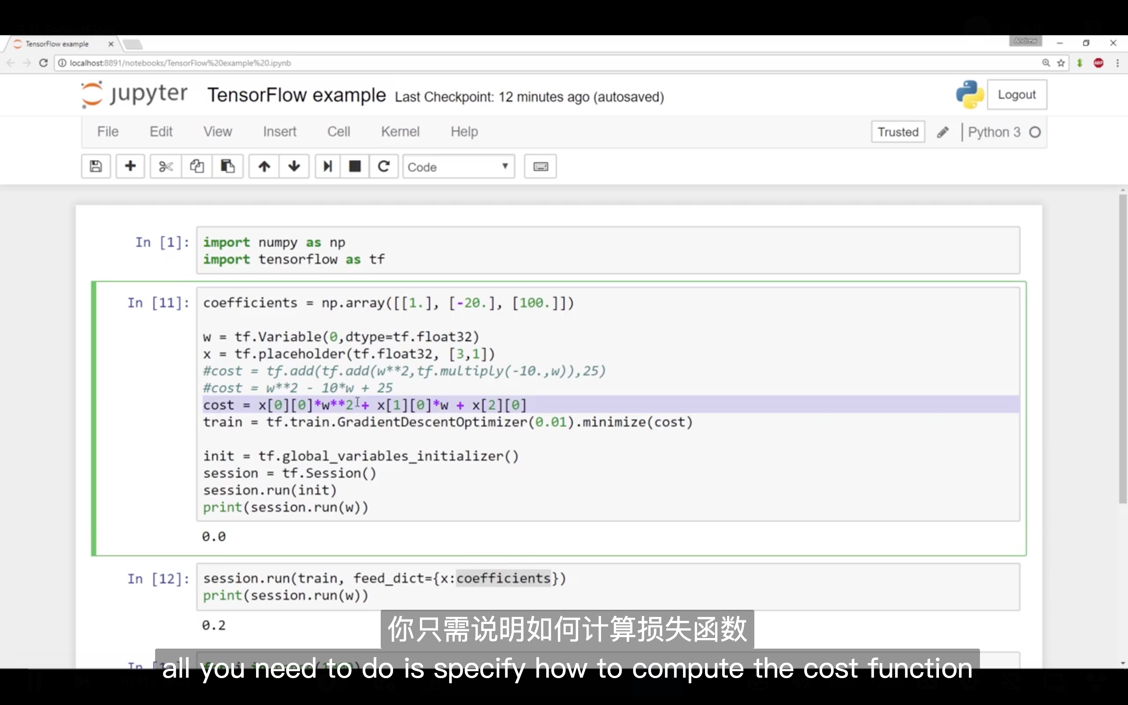Paste cell below

[227, 166]
